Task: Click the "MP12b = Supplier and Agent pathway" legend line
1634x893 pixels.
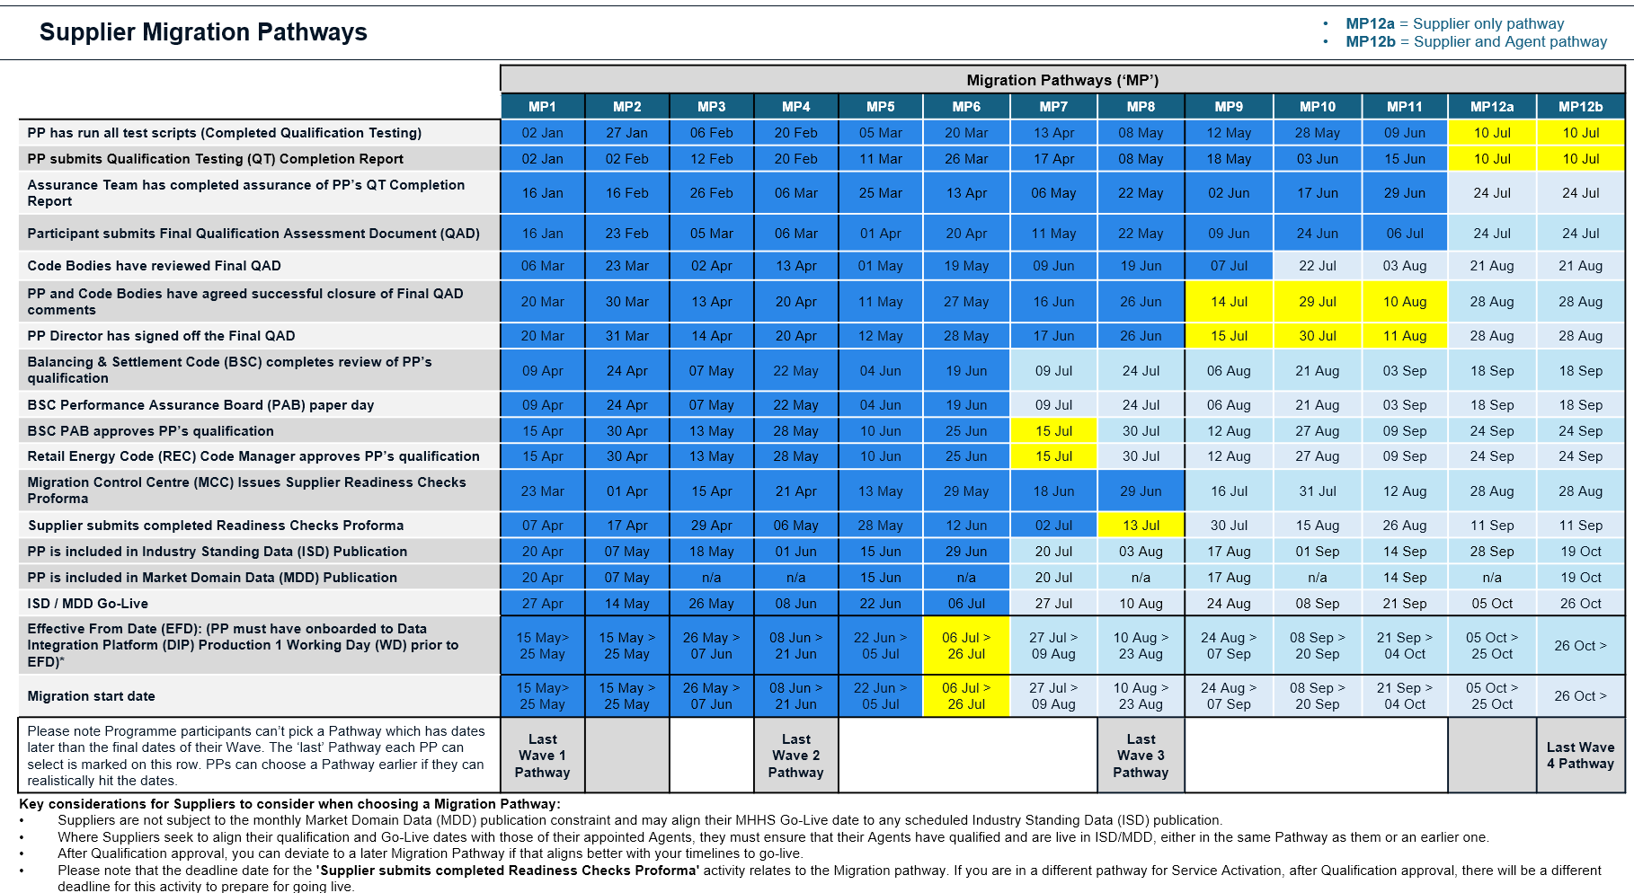Action: [1476, 42]
